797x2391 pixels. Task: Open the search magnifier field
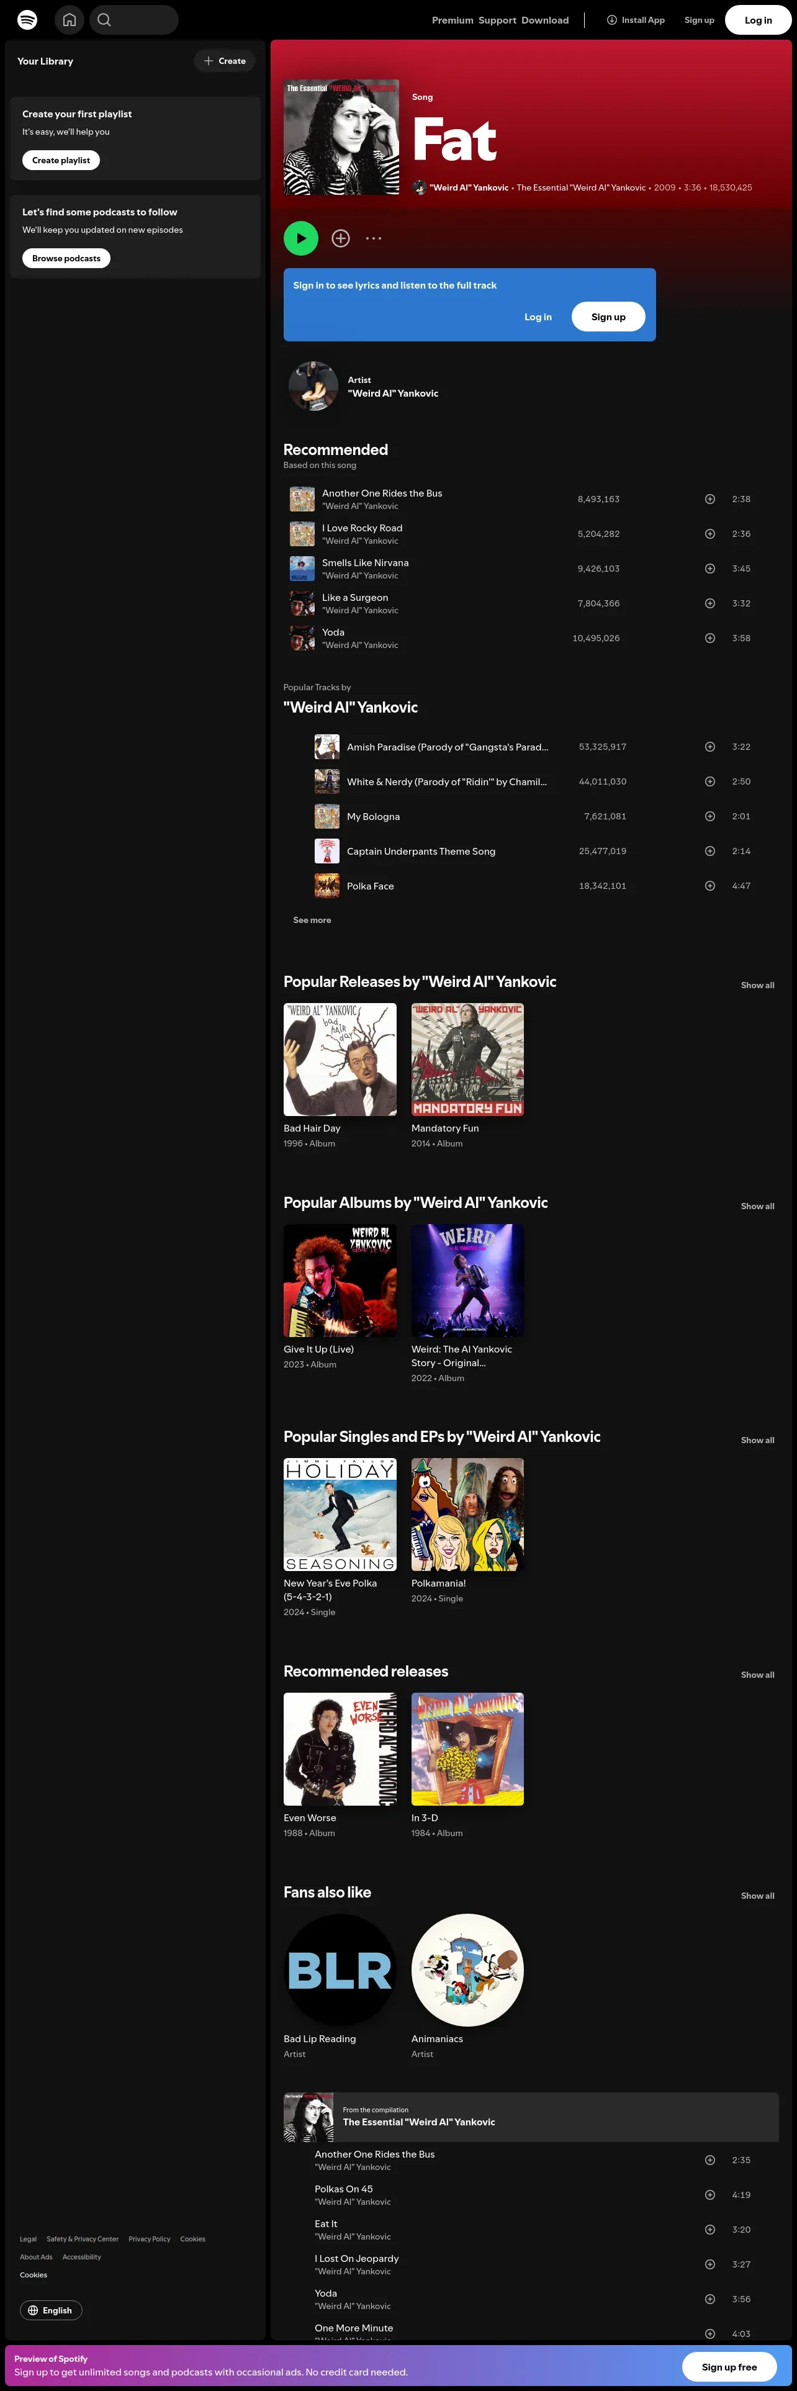[x=133, y=19]
